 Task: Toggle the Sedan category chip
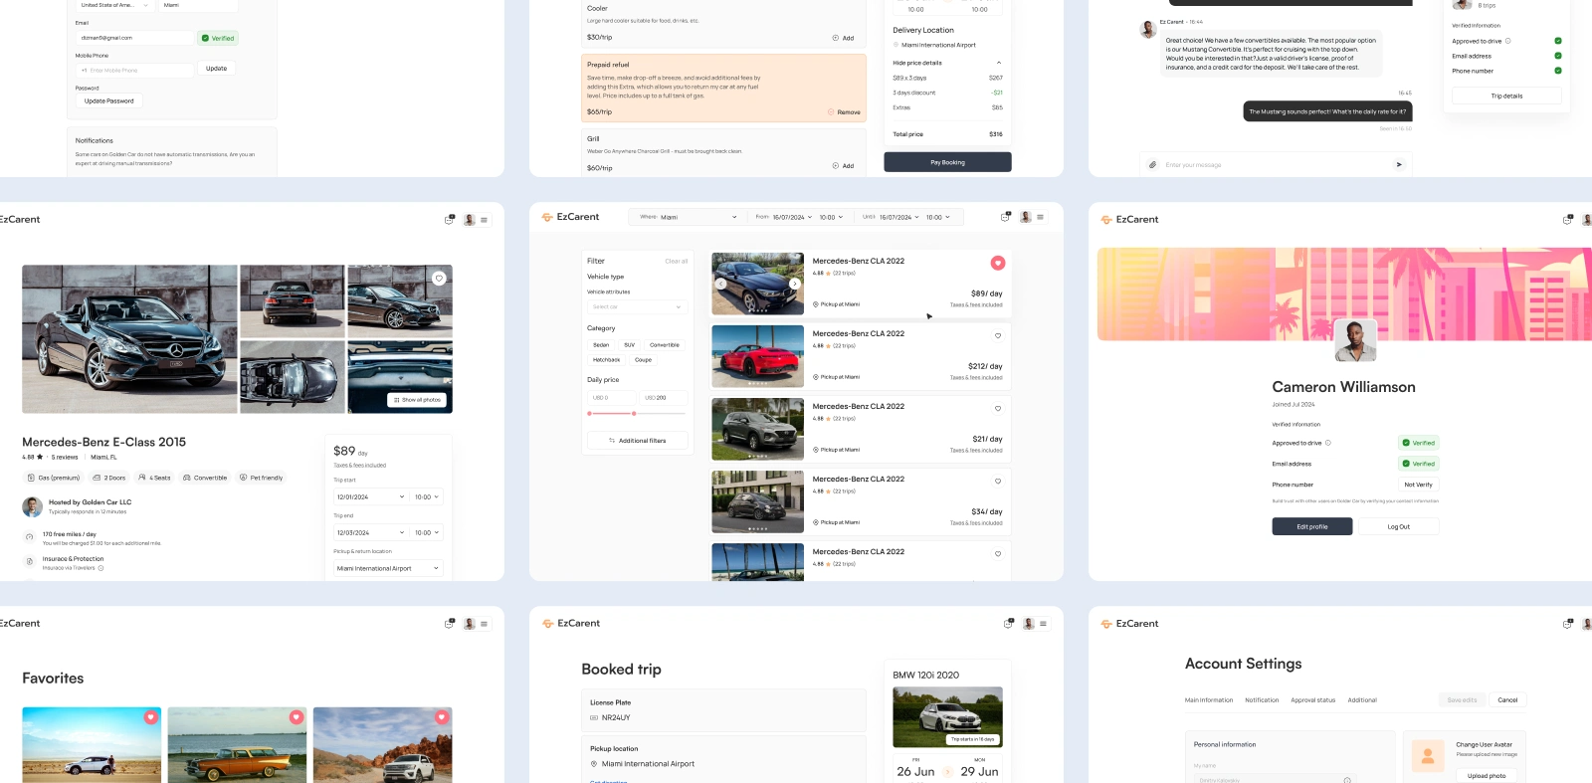(x=601, y=345)
